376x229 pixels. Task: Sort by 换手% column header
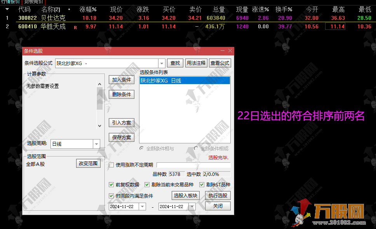point(284,10)
